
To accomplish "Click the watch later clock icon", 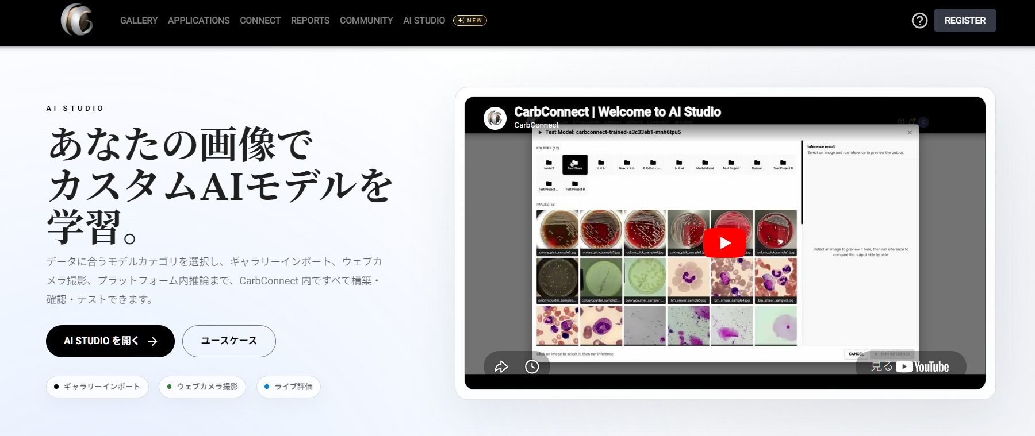I will [532, 366].
